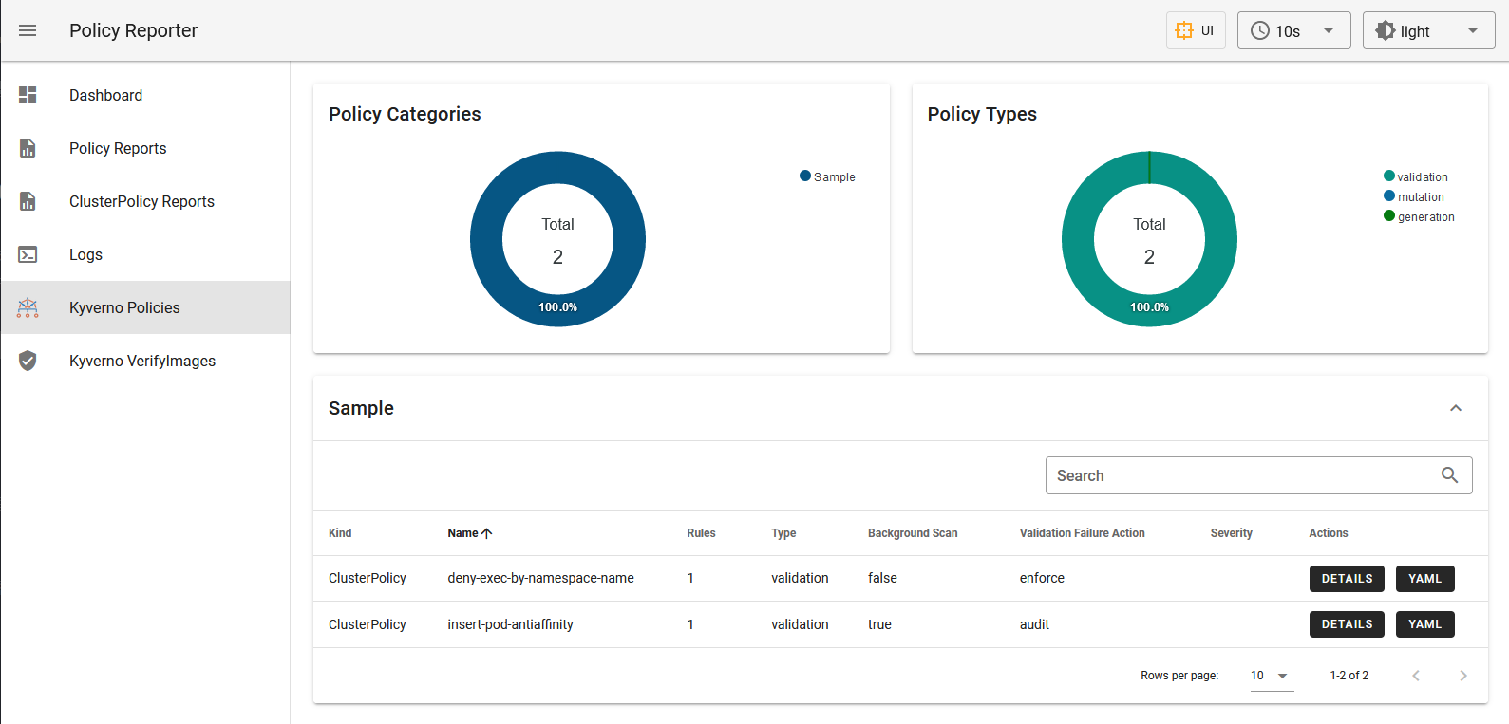
Task: Open DETAILS for deny-exec-by-namespace-name
Action: 1347,579
